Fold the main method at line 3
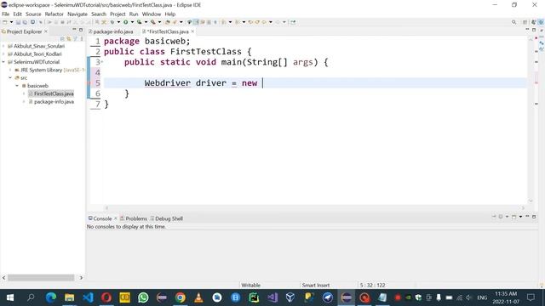This screenshot has width=545, height=306. pos(102,62)
